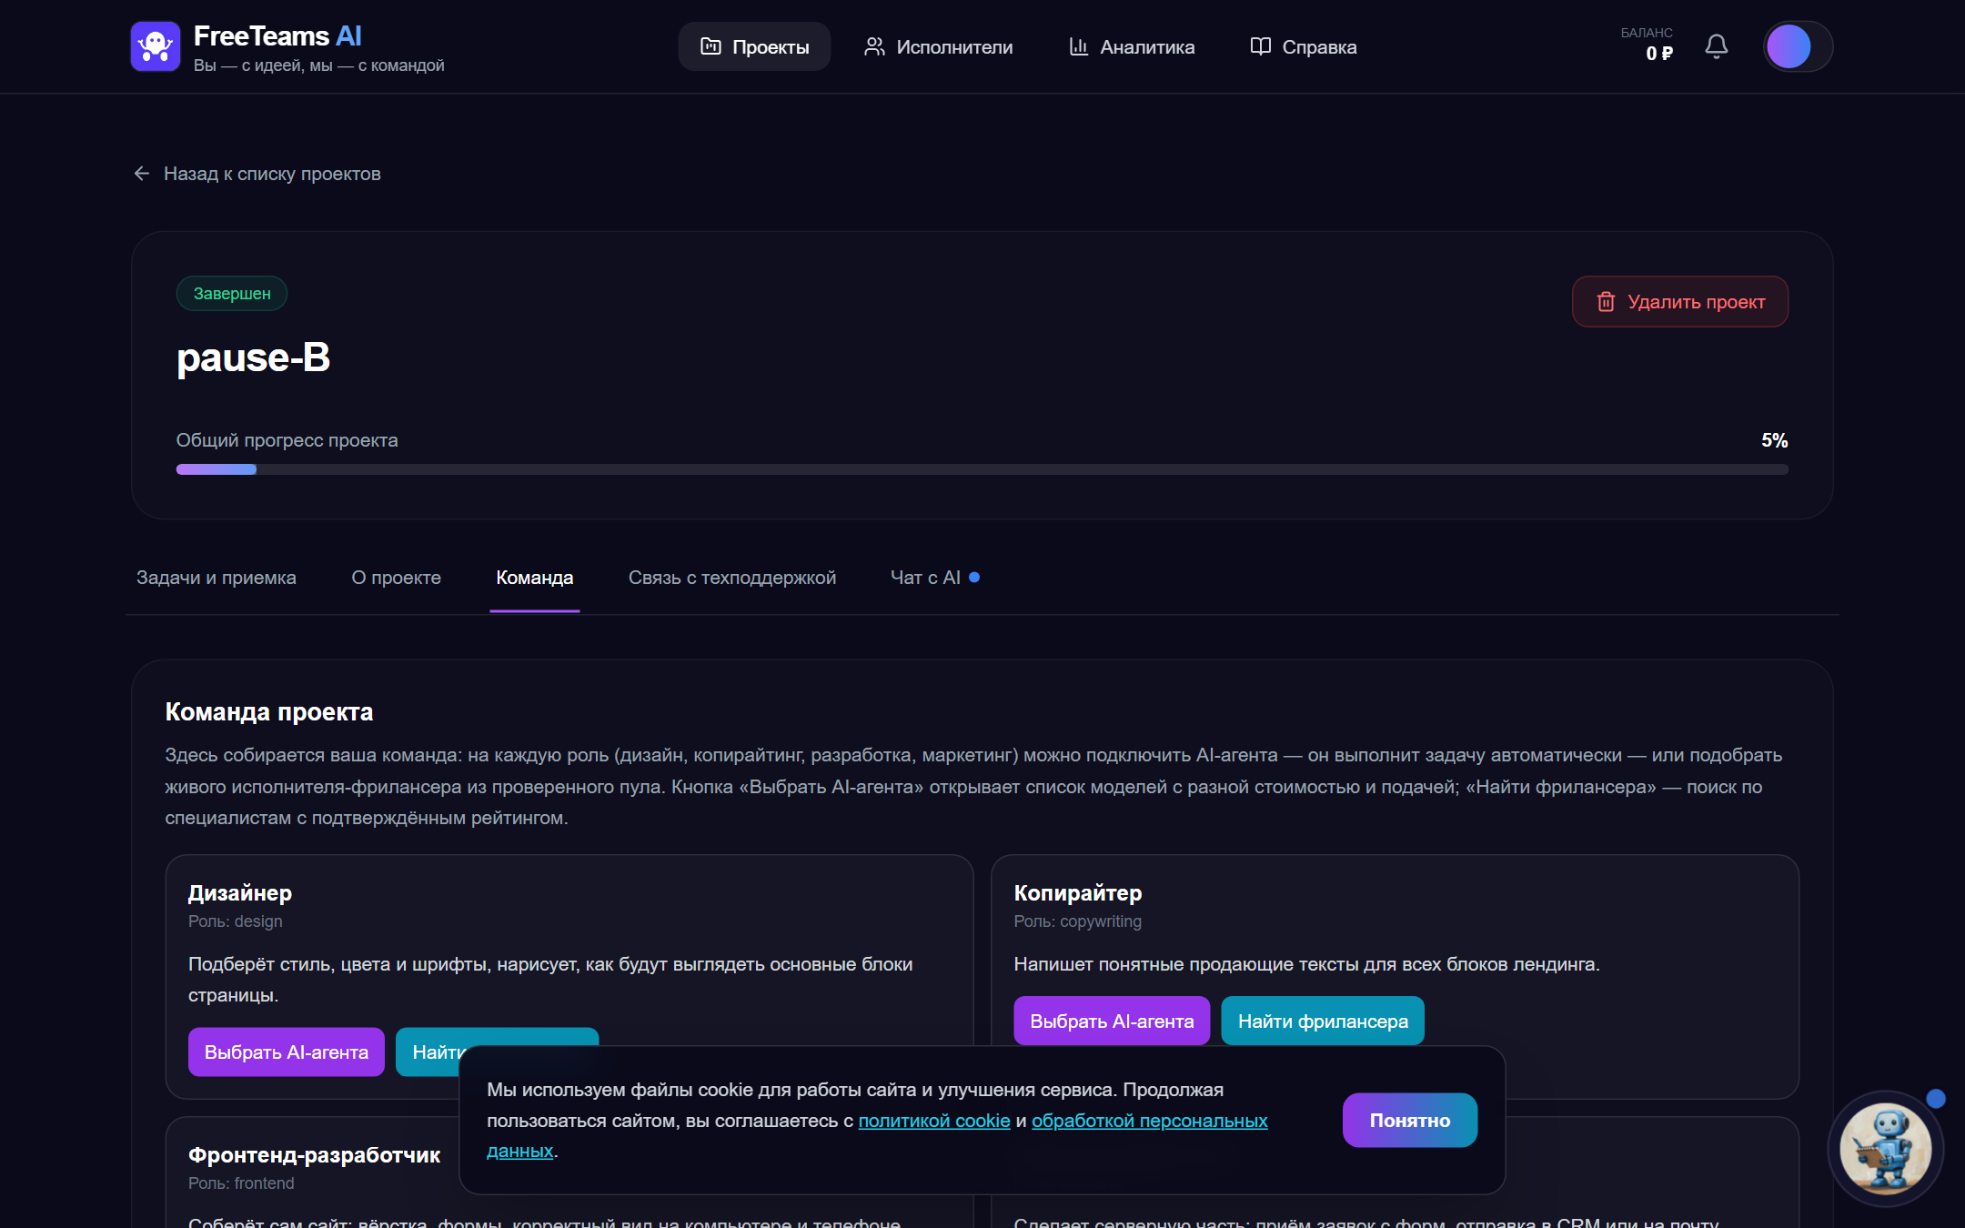Click the tagline Вы — с идеей, мы — с командой
1965x1228 pixels.
(x=319, y=65)
